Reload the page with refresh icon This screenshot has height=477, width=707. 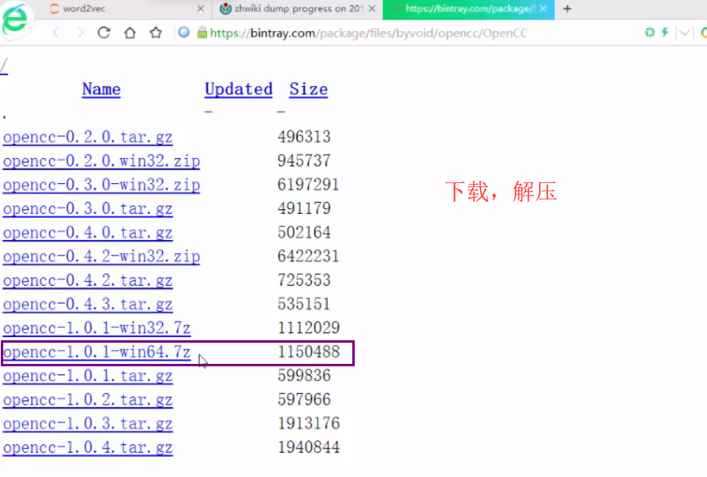click(x=104, y=33)
